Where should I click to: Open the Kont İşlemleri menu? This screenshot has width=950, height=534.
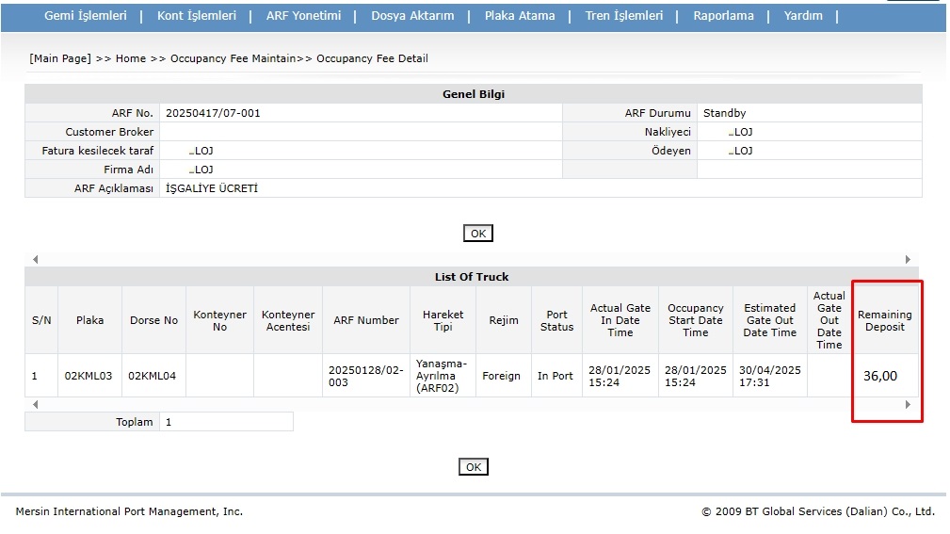point(197,16)
